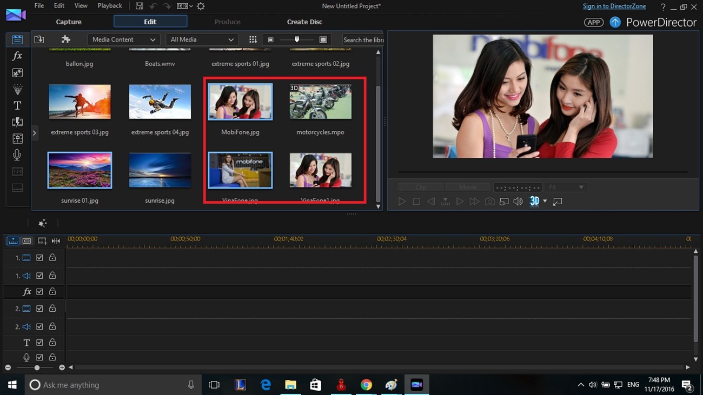Toggle fx track enable checkbox

(39, 291)
